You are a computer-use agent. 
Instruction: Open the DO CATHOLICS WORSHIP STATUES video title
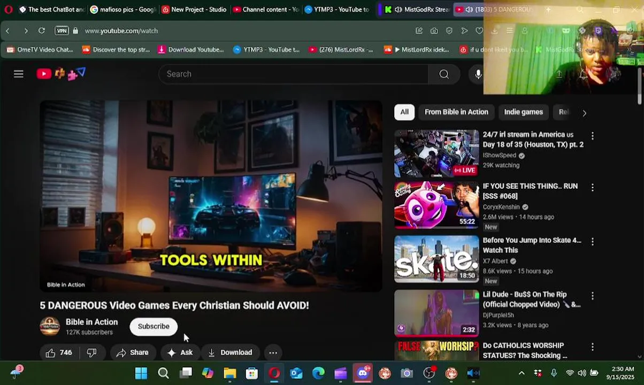pyautogui.click(x=525, y=350)
